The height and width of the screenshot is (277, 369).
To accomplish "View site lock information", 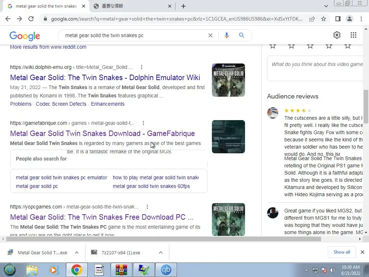I will 45,19.
